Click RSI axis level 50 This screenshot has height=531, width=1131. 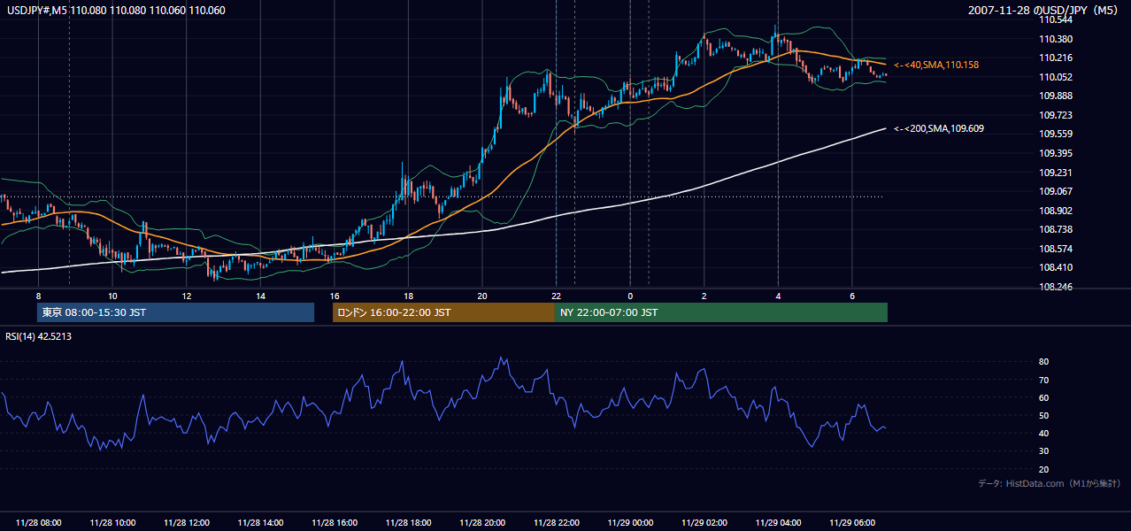point(1044,416)
